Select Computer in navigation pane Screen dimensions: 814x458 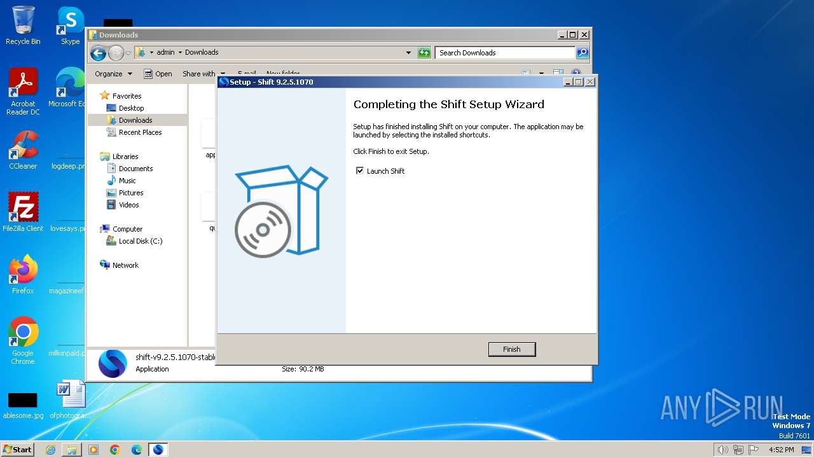coord(127,229)
